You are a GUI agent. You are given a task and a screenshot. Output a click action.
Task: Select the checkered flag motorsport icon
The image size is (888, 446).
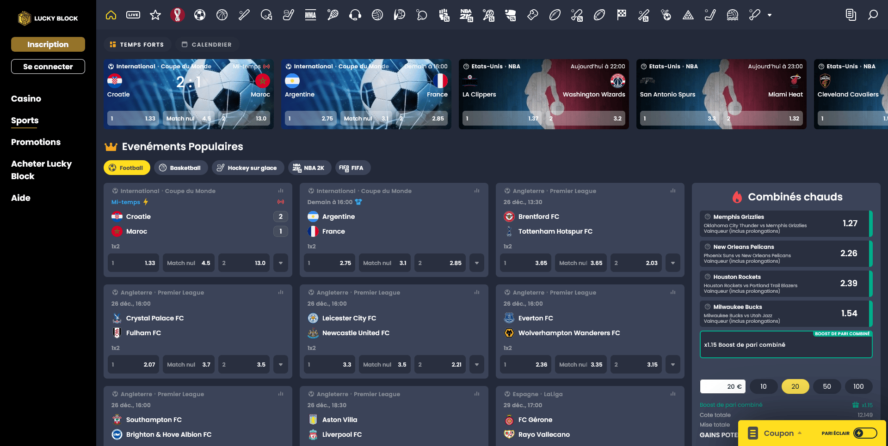click(622, 15)
